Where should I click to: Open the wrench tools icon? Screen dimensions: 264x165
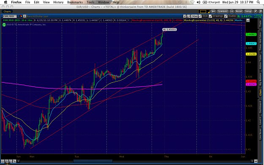tap(213, 11)
